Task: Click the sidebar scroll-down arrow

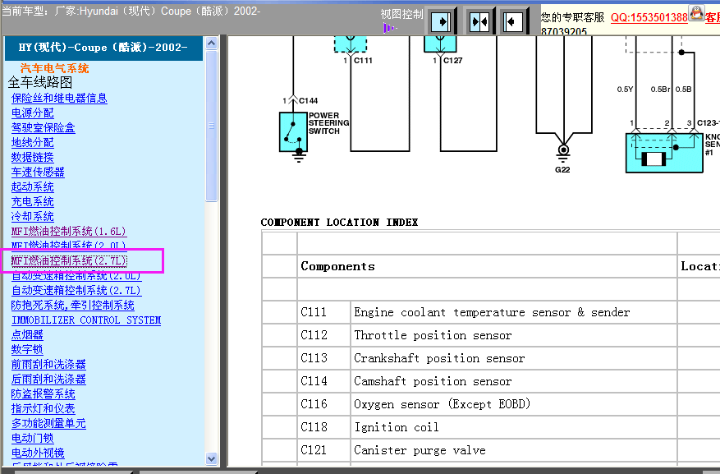Action: click(x=211, y=458)
